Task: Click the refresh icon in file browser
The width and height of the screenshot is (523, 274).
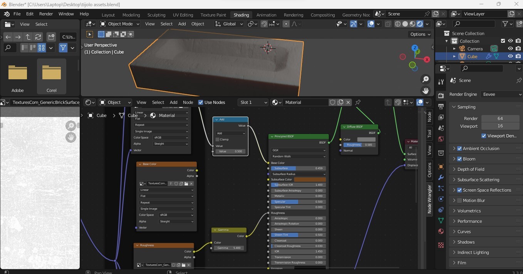Action: [x=38, y=37]
